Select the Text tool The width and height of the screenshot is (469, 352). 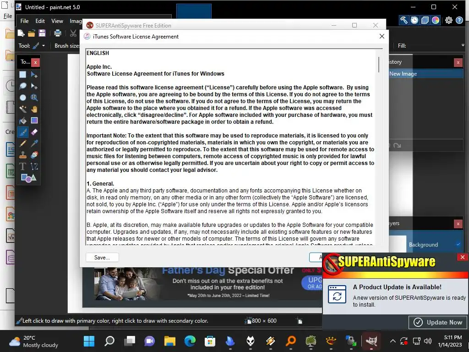click(23, 166)
